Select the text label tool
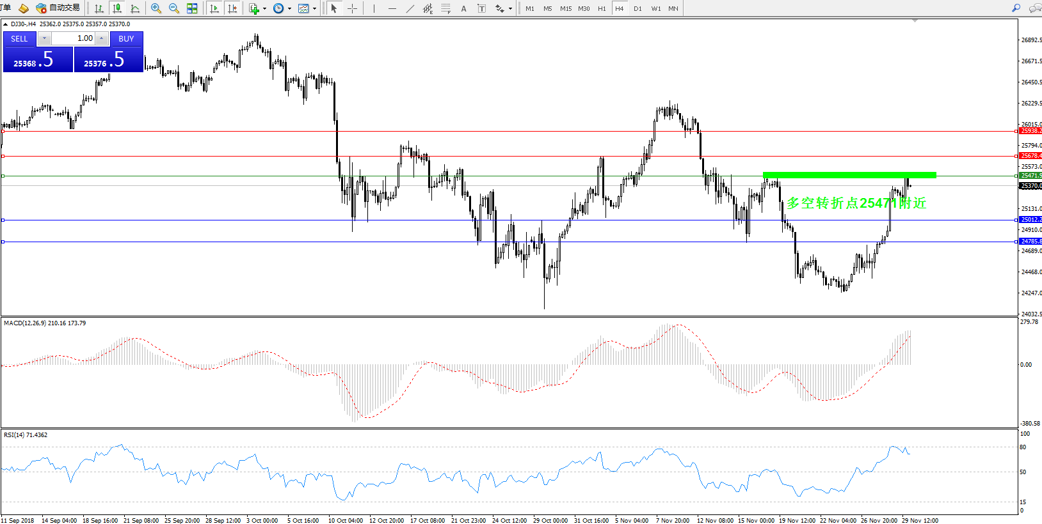The height and width of the screenshot is (524, 1042). [463, 8]
